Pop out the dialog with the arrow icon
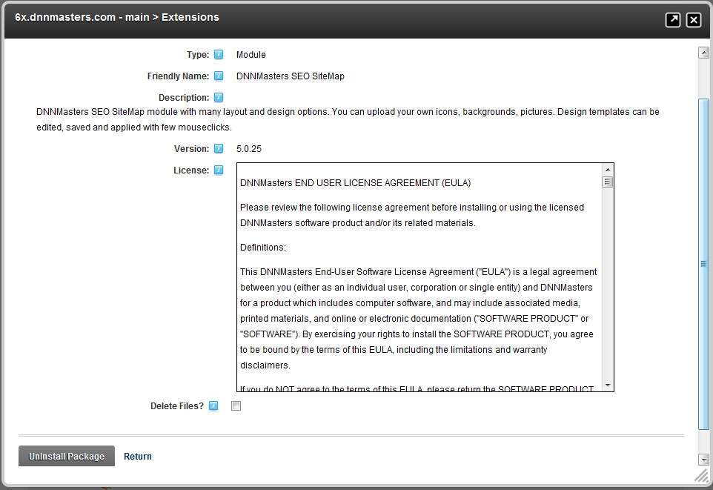713x490 pixels. (x=672, y=19)
